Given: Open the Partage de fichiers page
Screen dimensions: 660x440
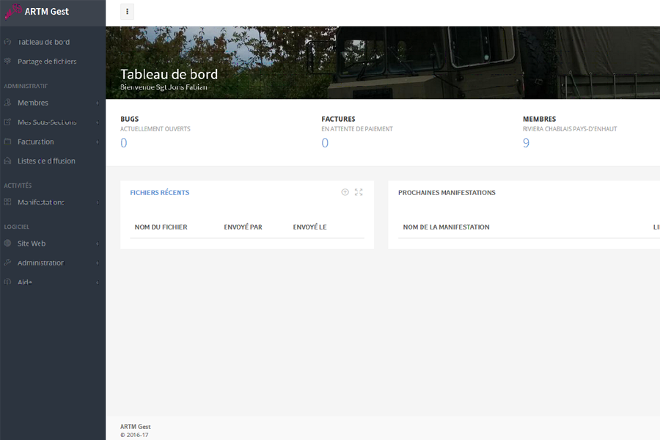Looking at the screenshot, I should pyautogui.click(x=47, y=62).
